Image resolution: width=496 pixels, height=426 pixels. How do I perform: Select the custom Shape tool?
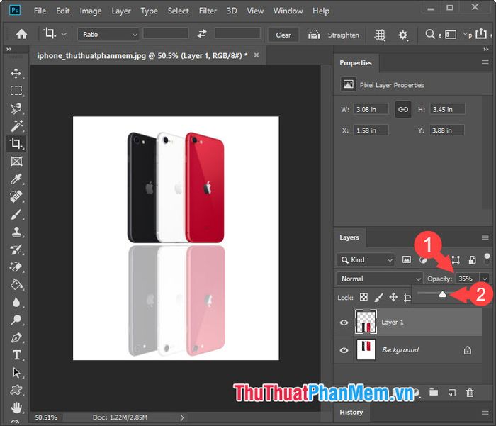click(16, 390)
